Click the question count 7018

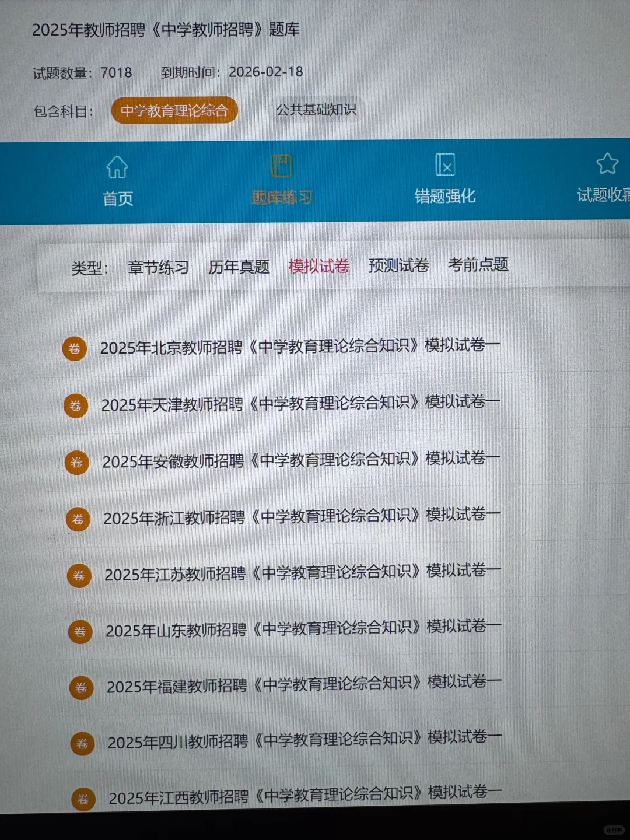[116, 72]
